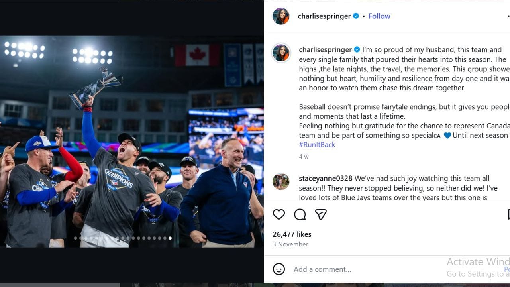The width and height of the screenshot is (510, 287).
Task: Open charlisespringer username in the post header
Action: (x=324, y=16)
